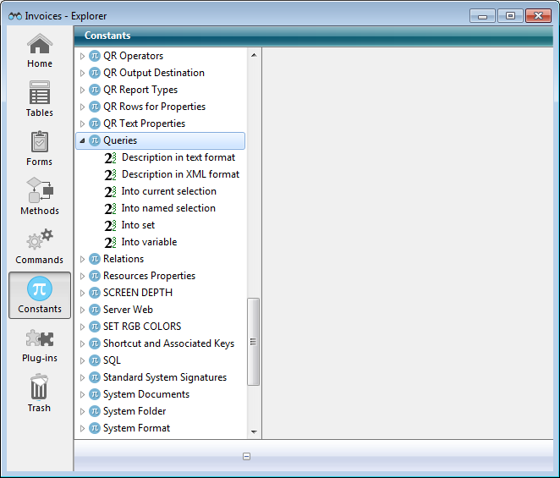Show the Commands page

pos(40,246)
